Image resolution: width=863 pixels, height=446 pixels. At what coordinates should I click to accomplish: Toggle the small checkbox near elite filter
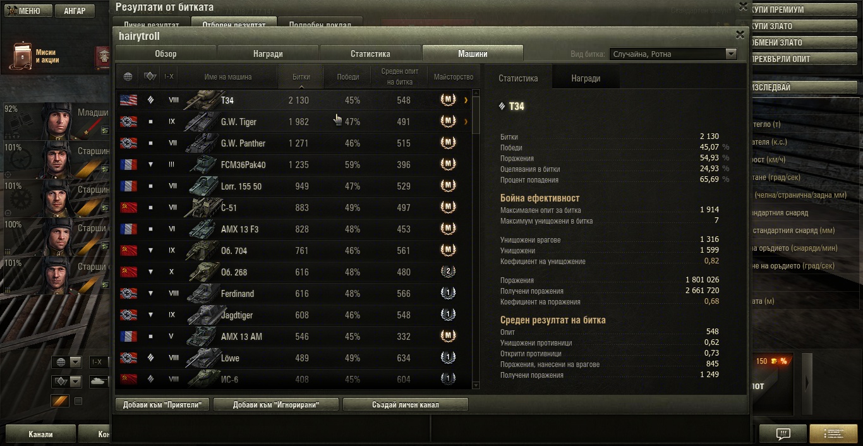(78, 401)
